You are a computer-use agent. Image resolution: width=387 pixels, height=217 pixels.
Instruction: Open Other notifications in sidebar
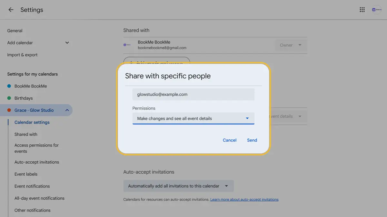pyautogui.click(x=33, y=210)
